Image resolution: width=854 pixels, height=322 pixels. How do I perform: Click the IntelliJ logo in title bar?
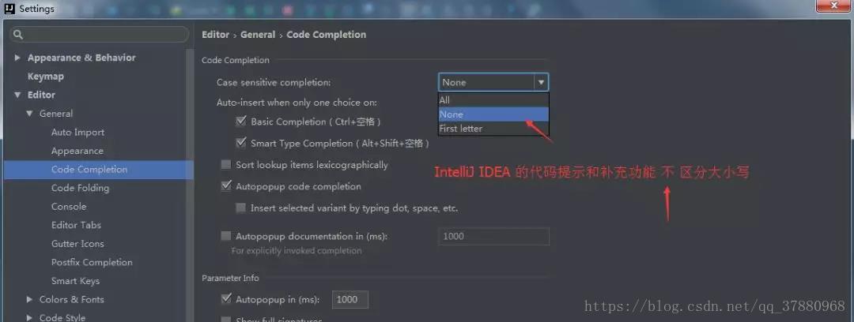coord(9,8)
